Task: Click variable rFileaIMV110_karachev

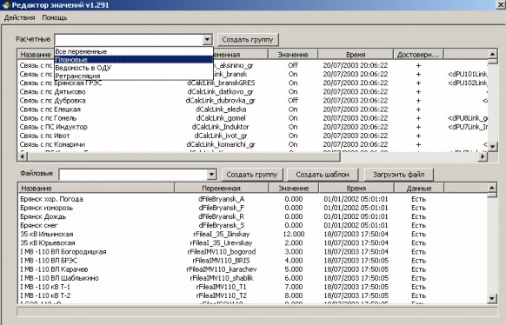Action: coord(221,269)
